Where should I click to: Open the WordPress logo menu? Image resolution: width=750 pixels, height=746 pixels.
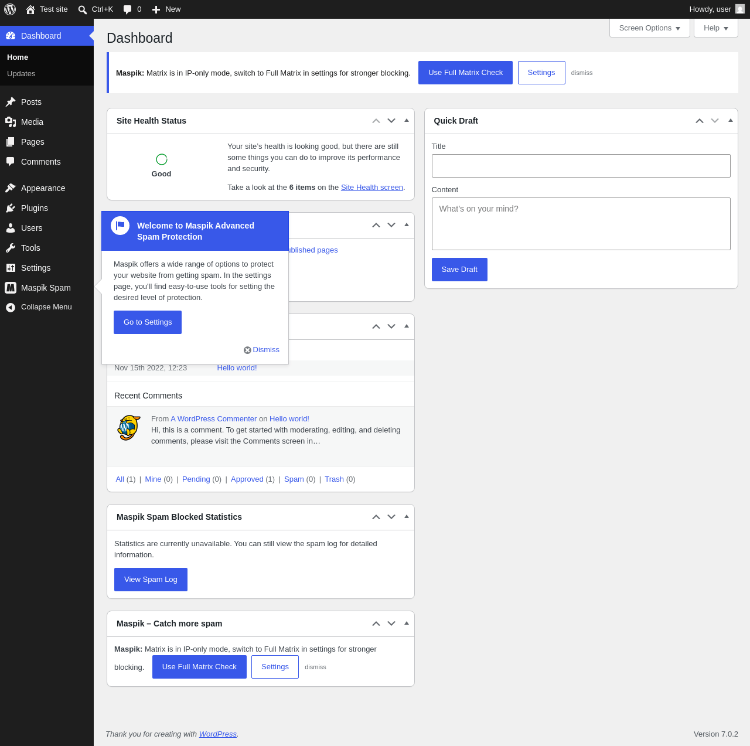coord(10,9)
